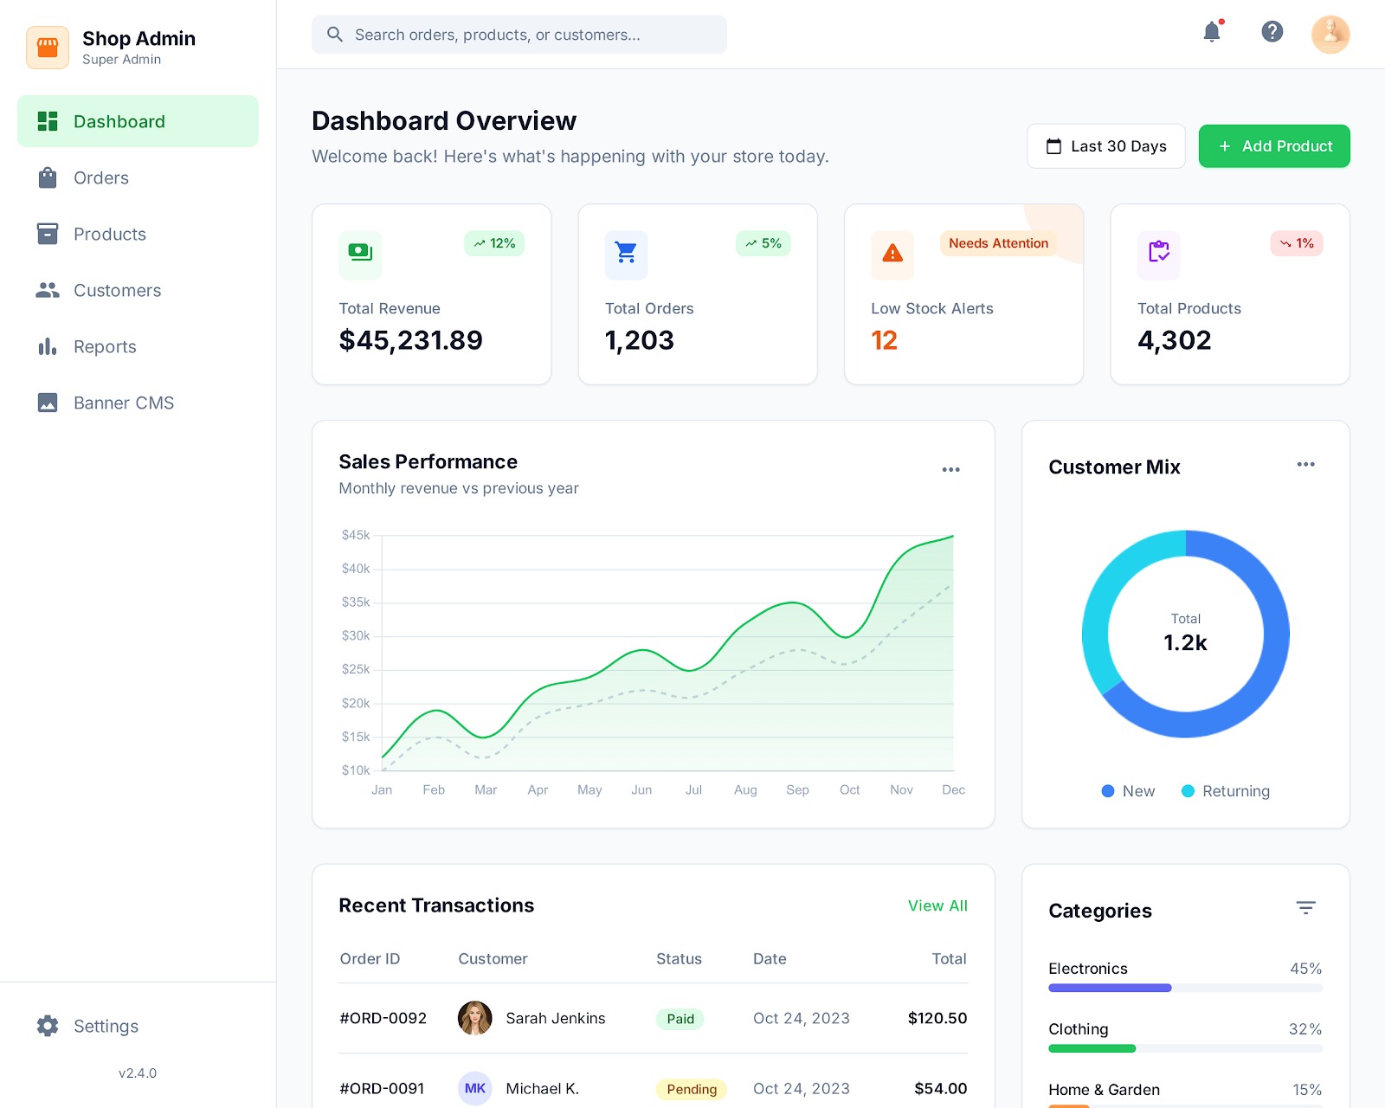Image resolution: width=1385 pixels, height=1108 pixels.
Task: Open the help question mark icon
Action: [x=1272, y=32]
